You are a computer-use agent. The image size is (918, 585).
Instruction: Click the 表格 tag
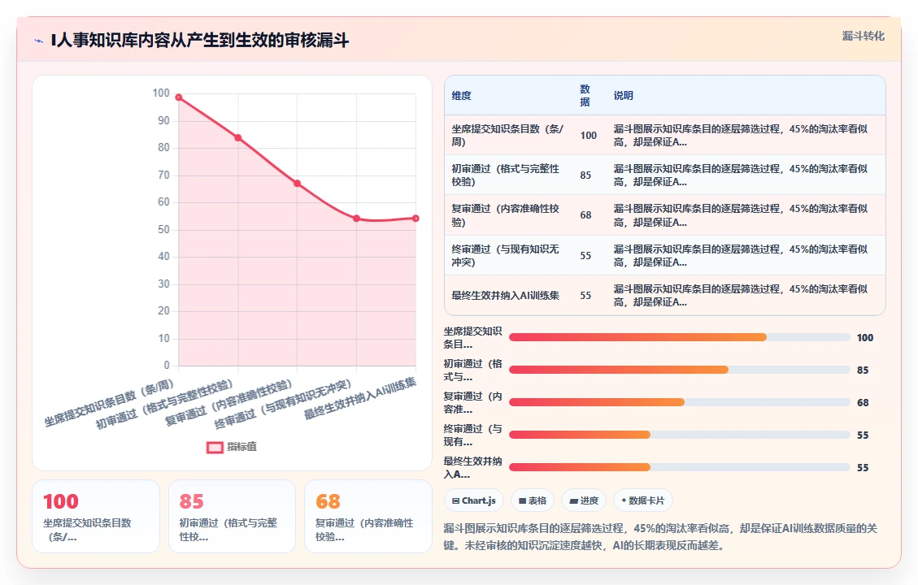click(x=533, y=500)
